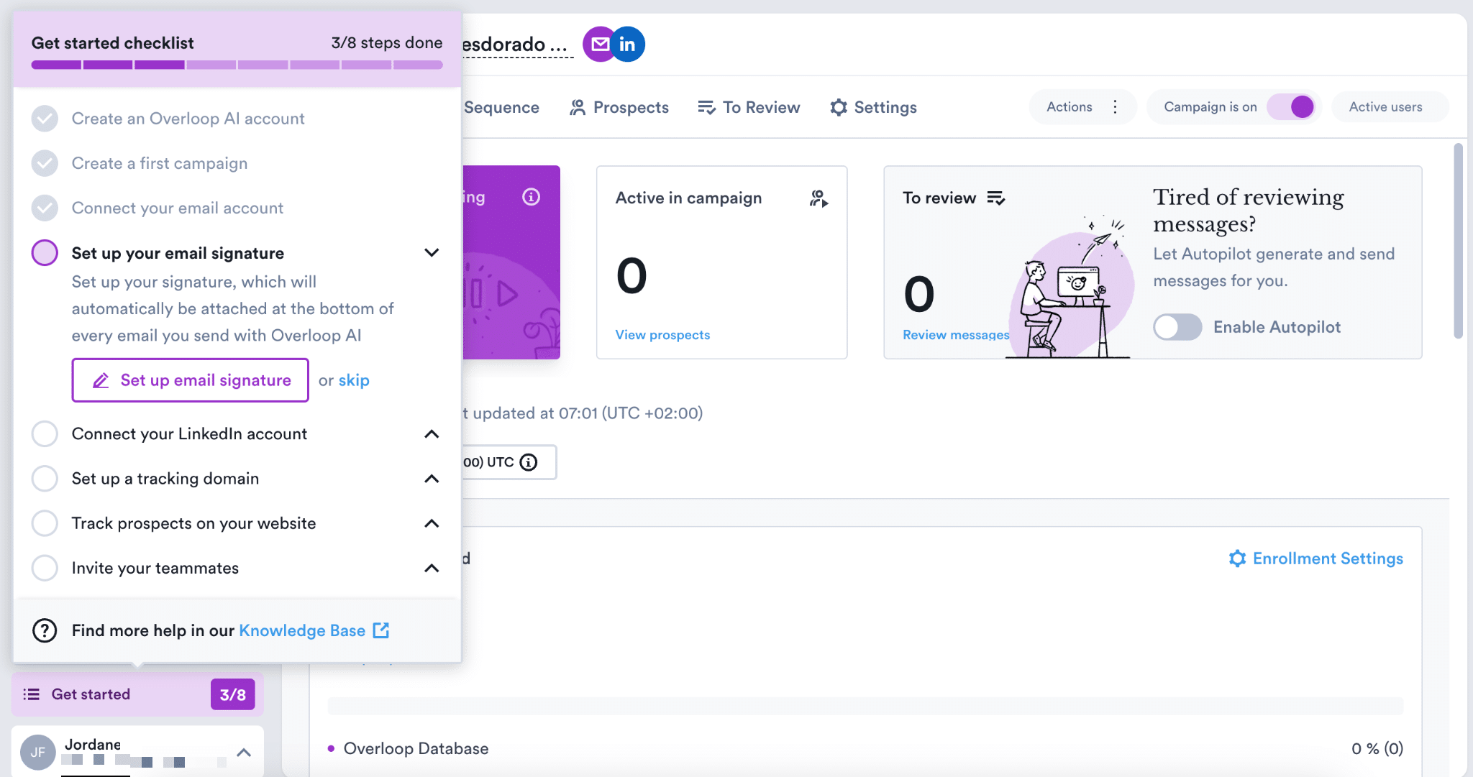Expand the Set up a tracking domain chevron
The image size is (1473, 777).
coord(432,479)
